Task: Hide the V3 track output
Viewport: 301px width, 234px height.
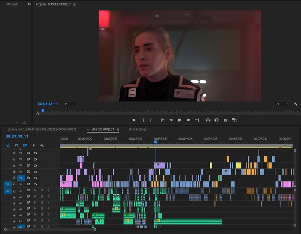Action: 35,172
